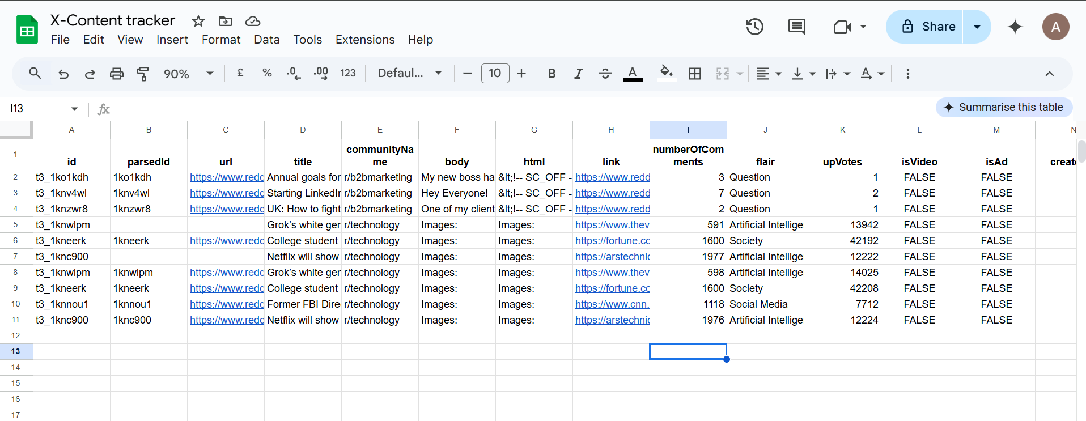Image resolution: width=1086 pixels, height=421 pixels.
Task: Open Gemini sparkle icon in header
Action: click(1015, 27)
